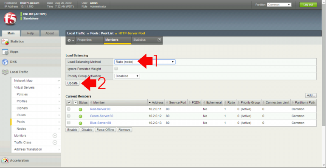This screenshot has width=326, height=168.
Task: Open the Local Traffic section icon
Action: tap(5, 72)
